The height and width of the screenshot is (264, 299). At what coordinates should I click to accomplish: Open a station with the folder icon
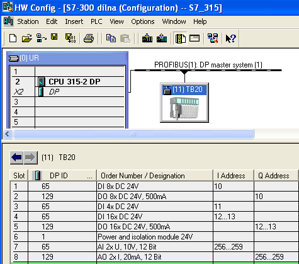[27, 38]
